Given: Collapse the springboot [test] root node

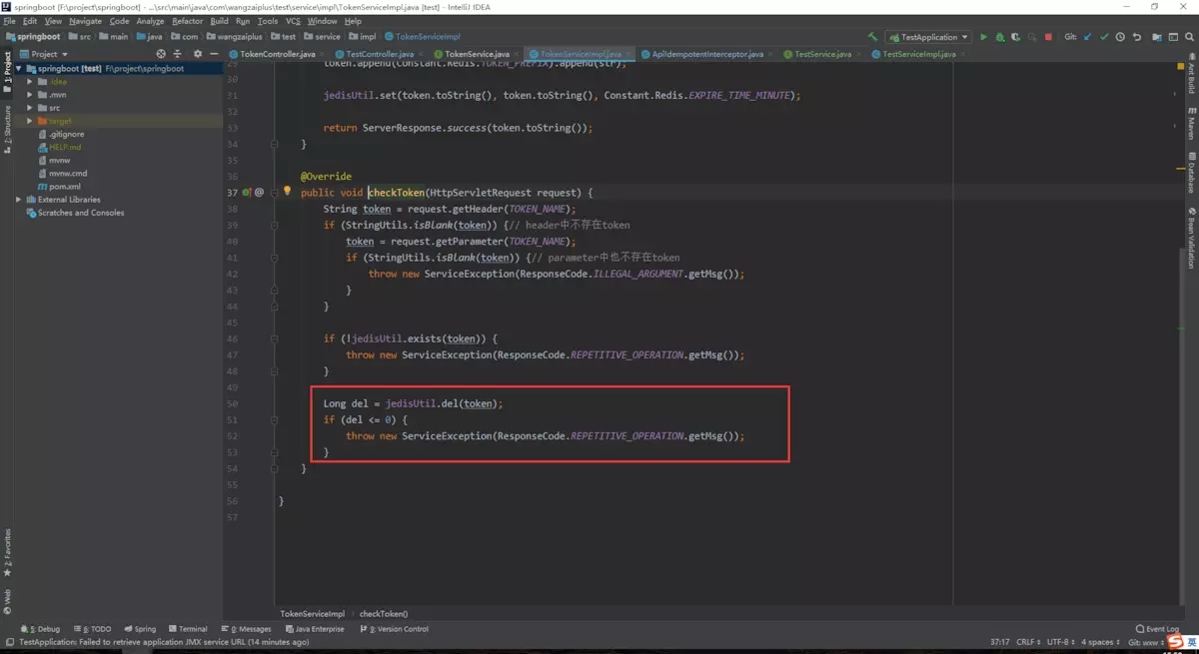Looking at the screenshot, I should click(19, 69).
